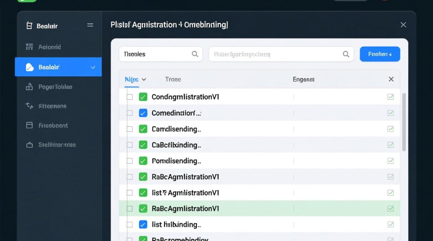The image size is (433, 241).
Task: Open the Nilec column dropdown arrow
Action: pyautogui.click(x=144, y=79)
